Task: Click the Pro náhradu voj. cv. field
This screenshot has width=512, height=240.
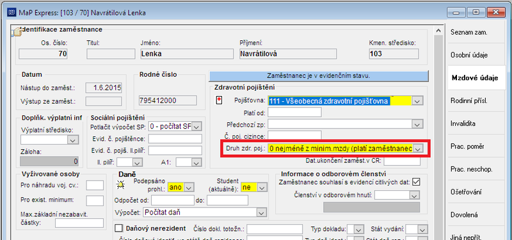Action: point(95,185)
